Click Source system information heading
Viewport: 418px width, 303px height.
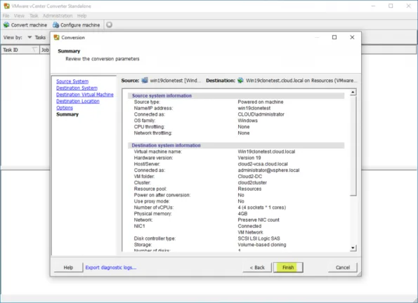(162, 95)
